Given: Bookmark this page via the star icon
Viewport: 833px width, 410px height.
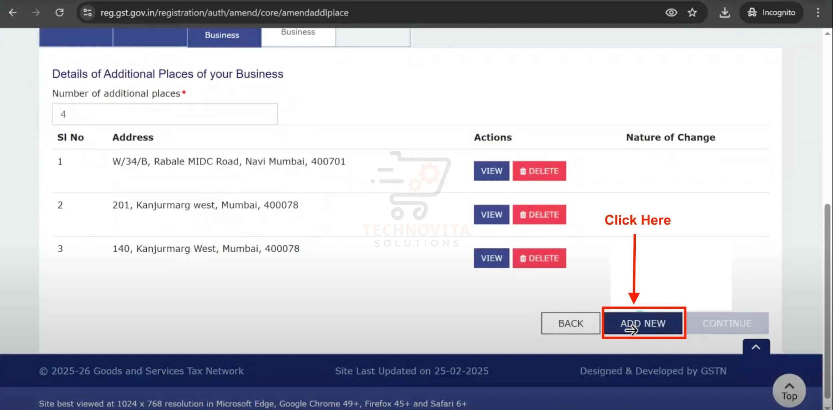Looking at the screenshot, I should (692, 13).
